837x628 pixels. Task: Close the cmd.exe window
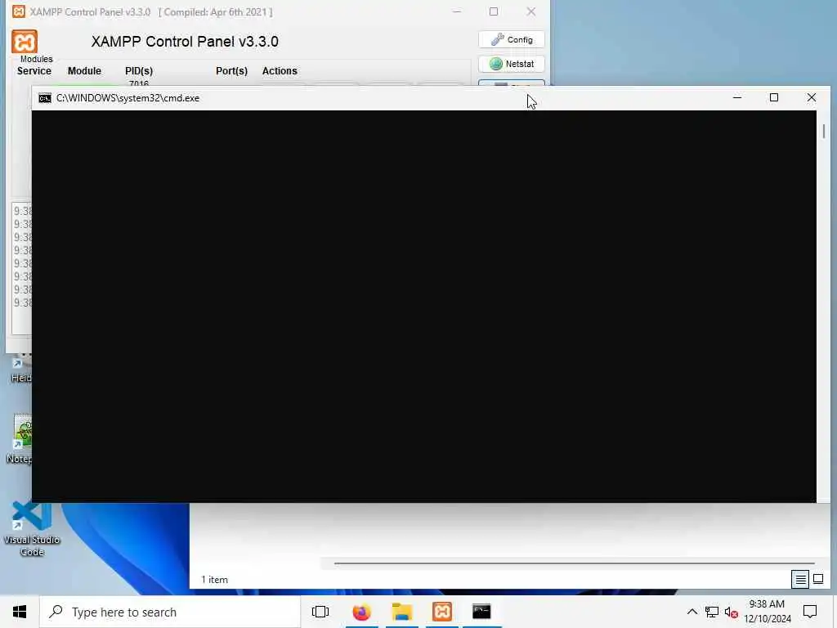click(x=812, y=98)
